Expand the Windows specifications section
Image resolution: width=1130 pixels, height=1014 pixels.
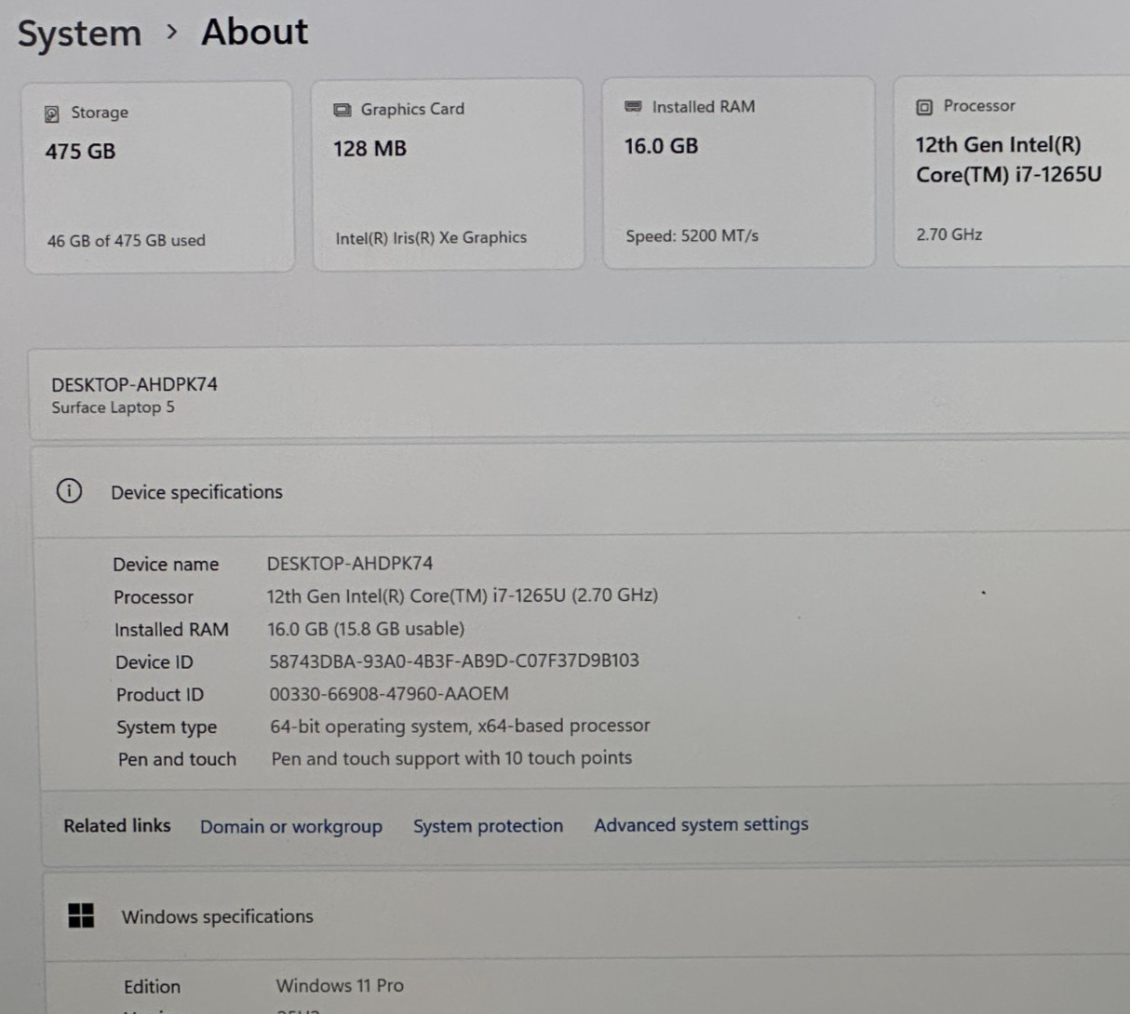[586, 915]
